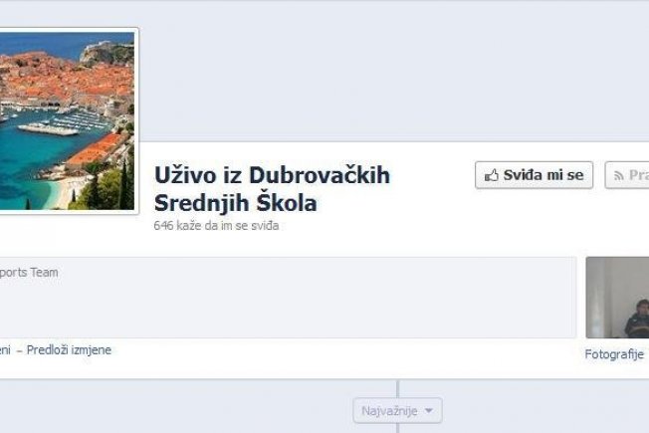Click inside the grey about info box
This screenshot has width=649, height=433.
[x=288, y=298]
